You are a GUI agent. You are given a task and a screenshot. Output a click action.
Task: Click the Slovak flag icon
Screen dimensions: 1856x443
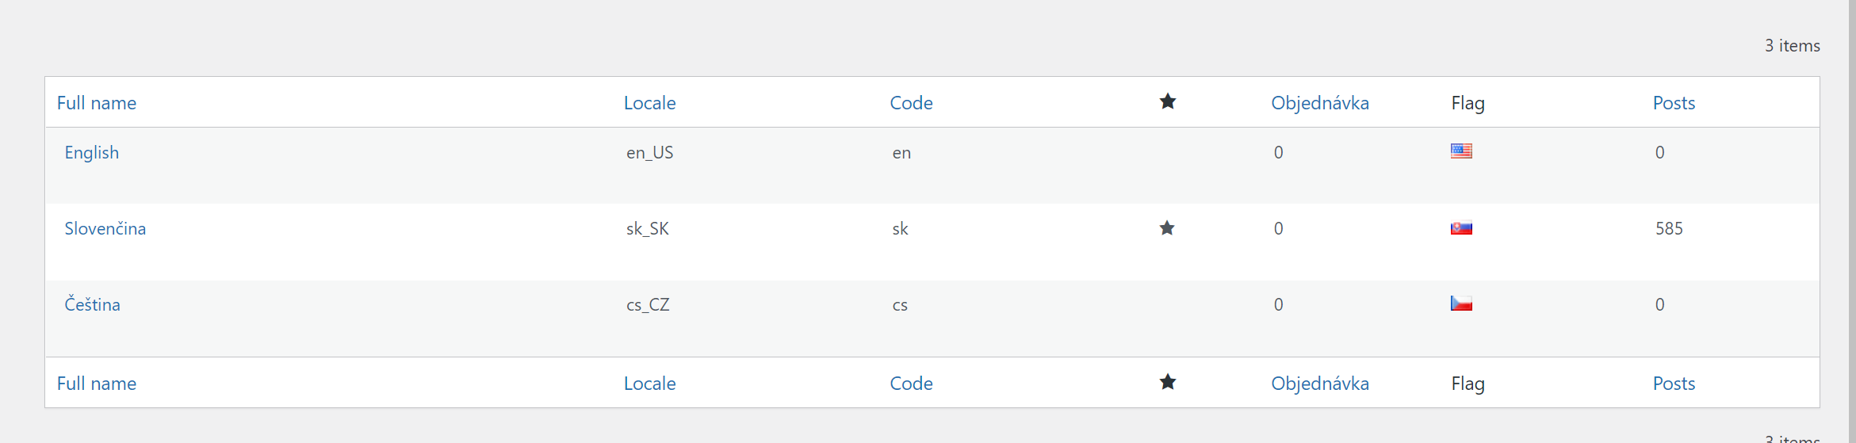point(1461,227)
